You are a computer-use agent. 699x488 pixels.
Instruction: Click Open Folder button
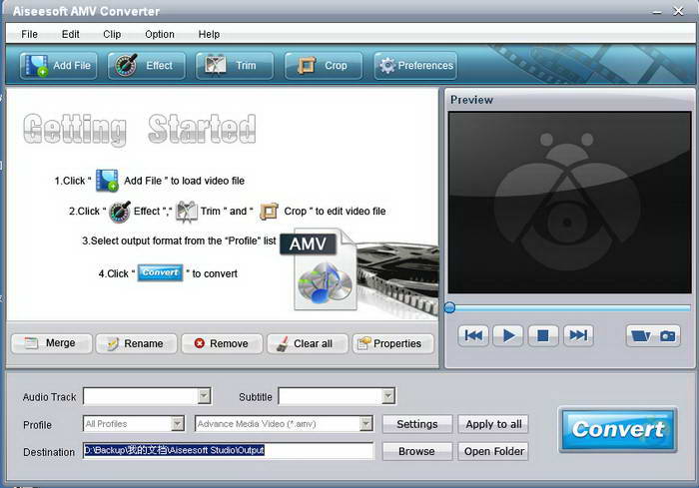(493, 451)
